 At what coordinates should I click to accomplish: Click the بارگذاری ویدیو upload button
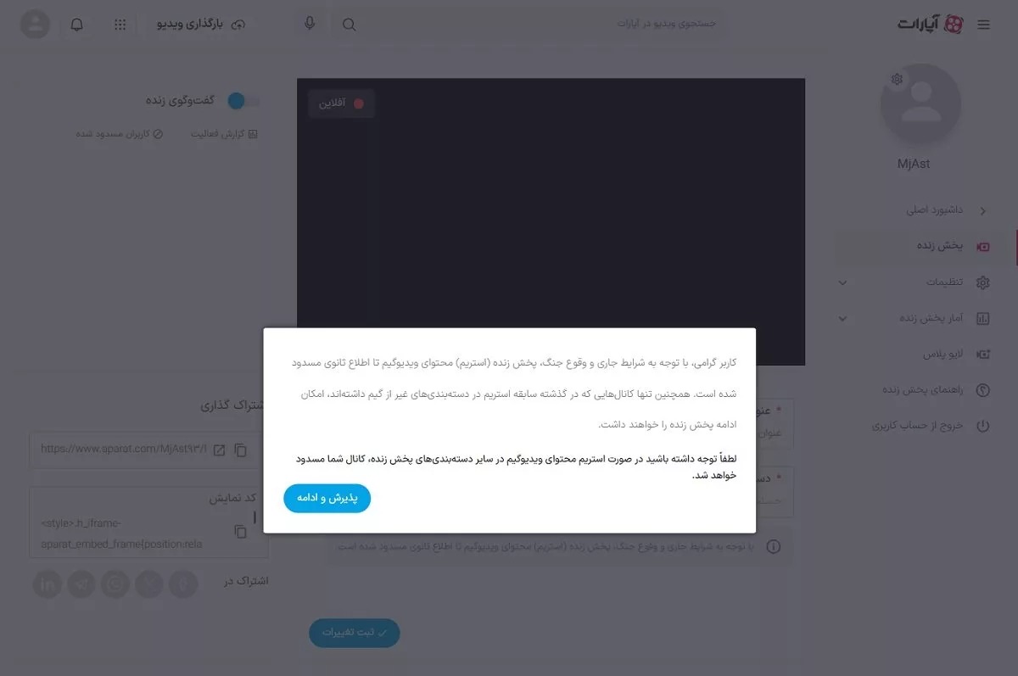click(201, 25)
